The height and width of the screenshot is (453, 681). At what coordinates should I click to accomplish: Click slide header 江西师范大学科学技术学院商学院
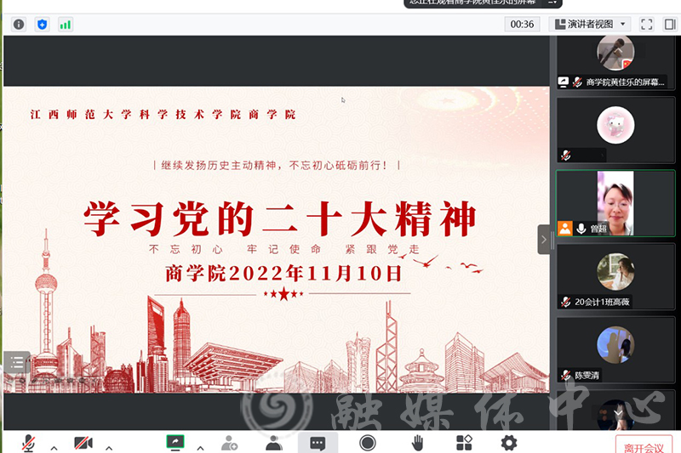(x=163, y=115)
